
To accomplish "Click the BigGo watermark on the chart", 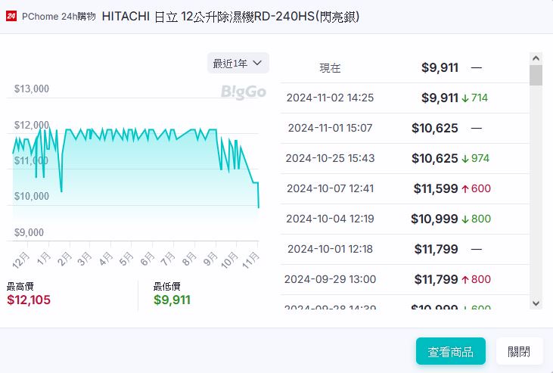I will (243, 92).
